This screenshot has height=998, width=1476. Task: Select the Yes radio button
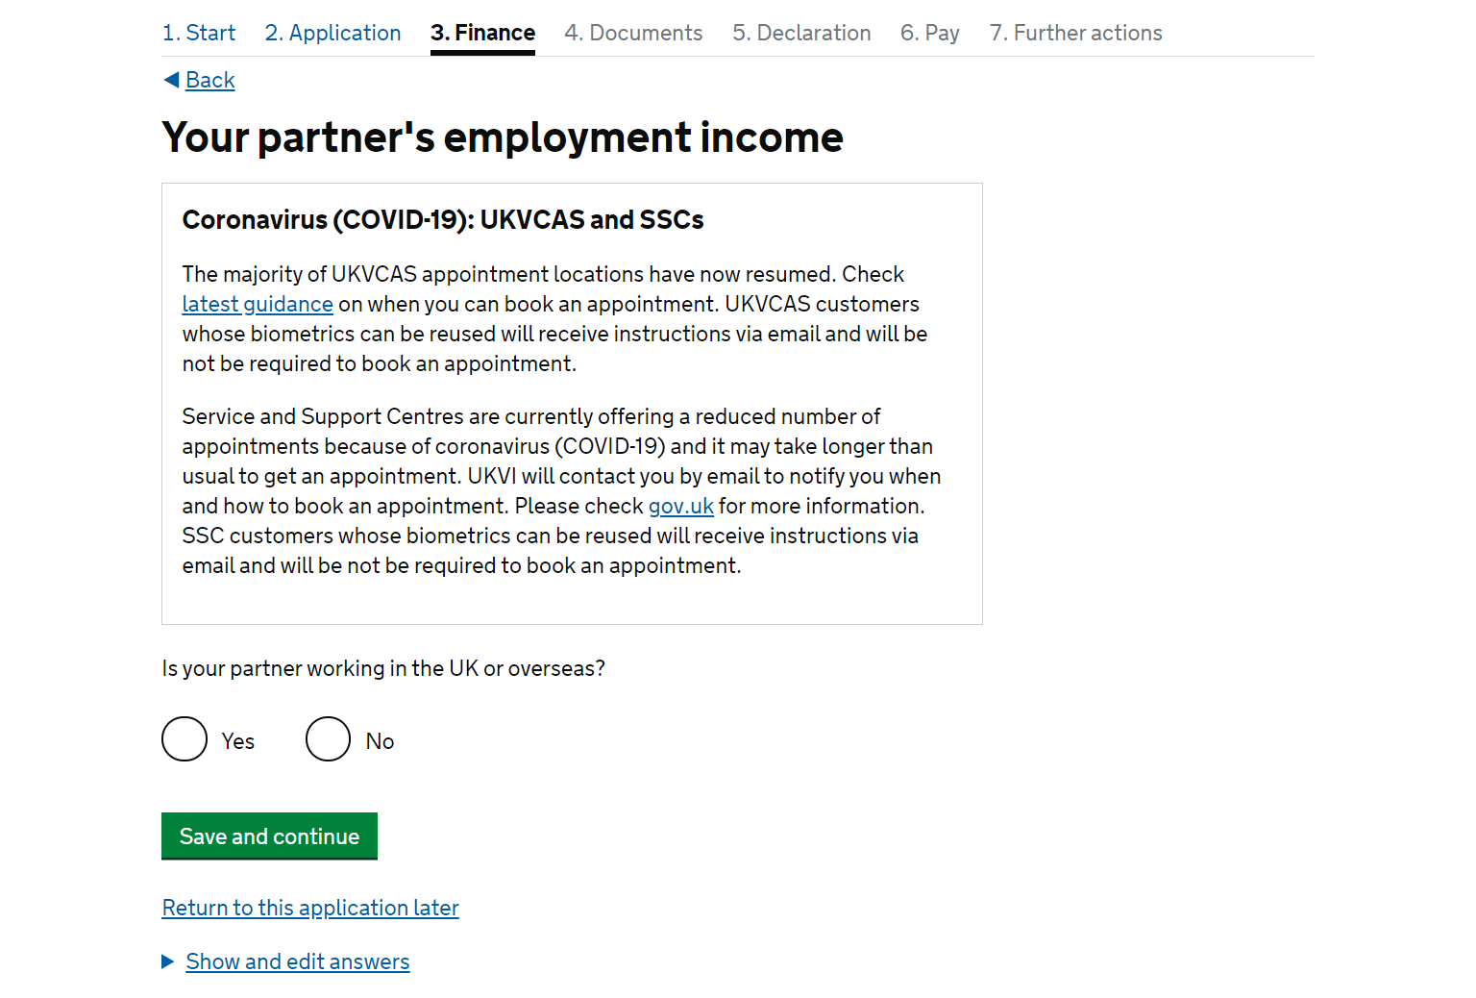point(184,739)
